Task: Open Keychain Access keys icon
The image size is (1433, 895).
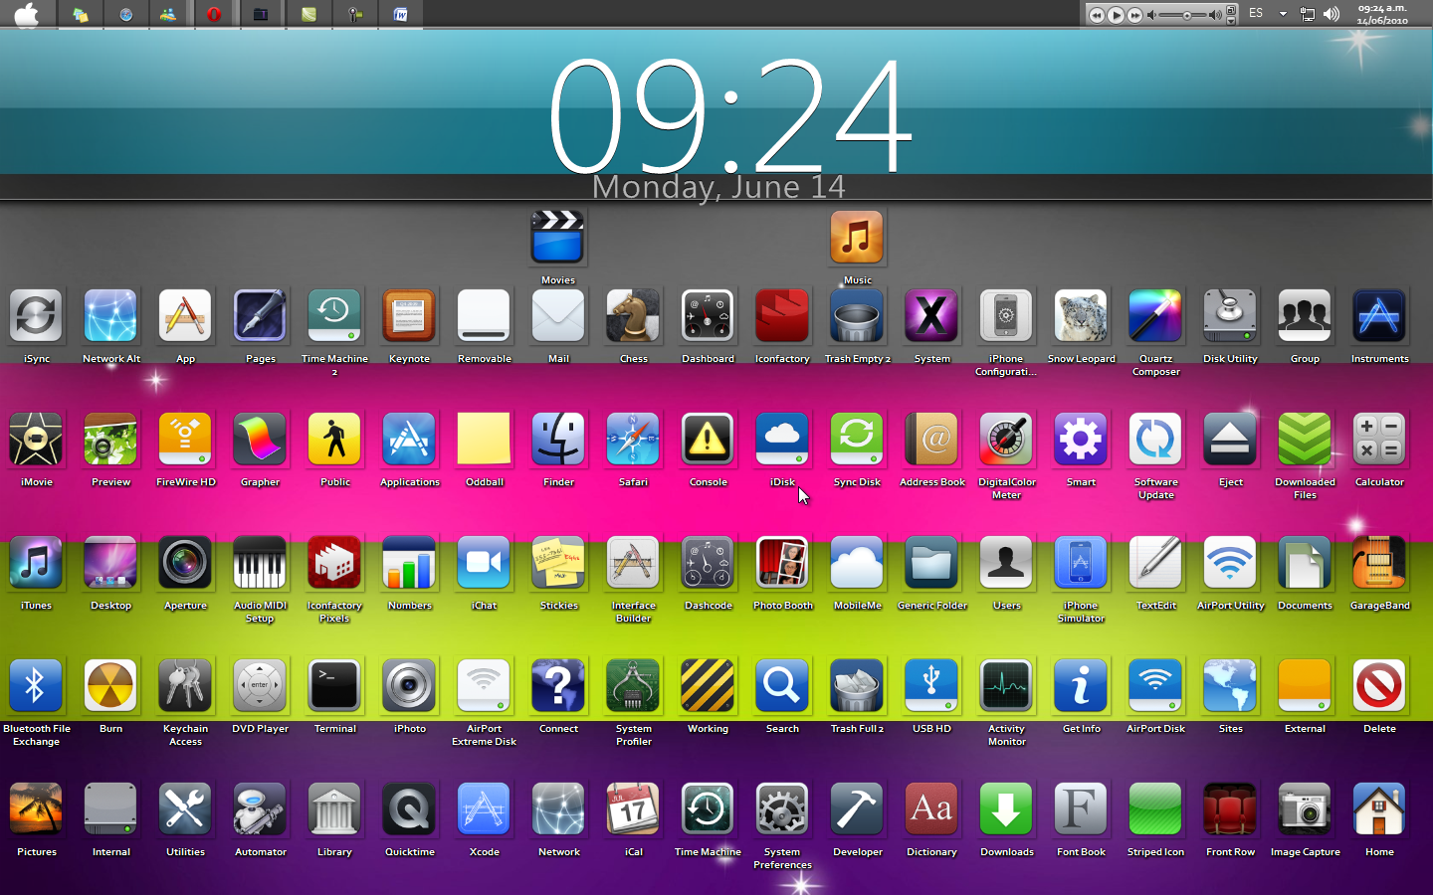Action: tap(185, 685)
